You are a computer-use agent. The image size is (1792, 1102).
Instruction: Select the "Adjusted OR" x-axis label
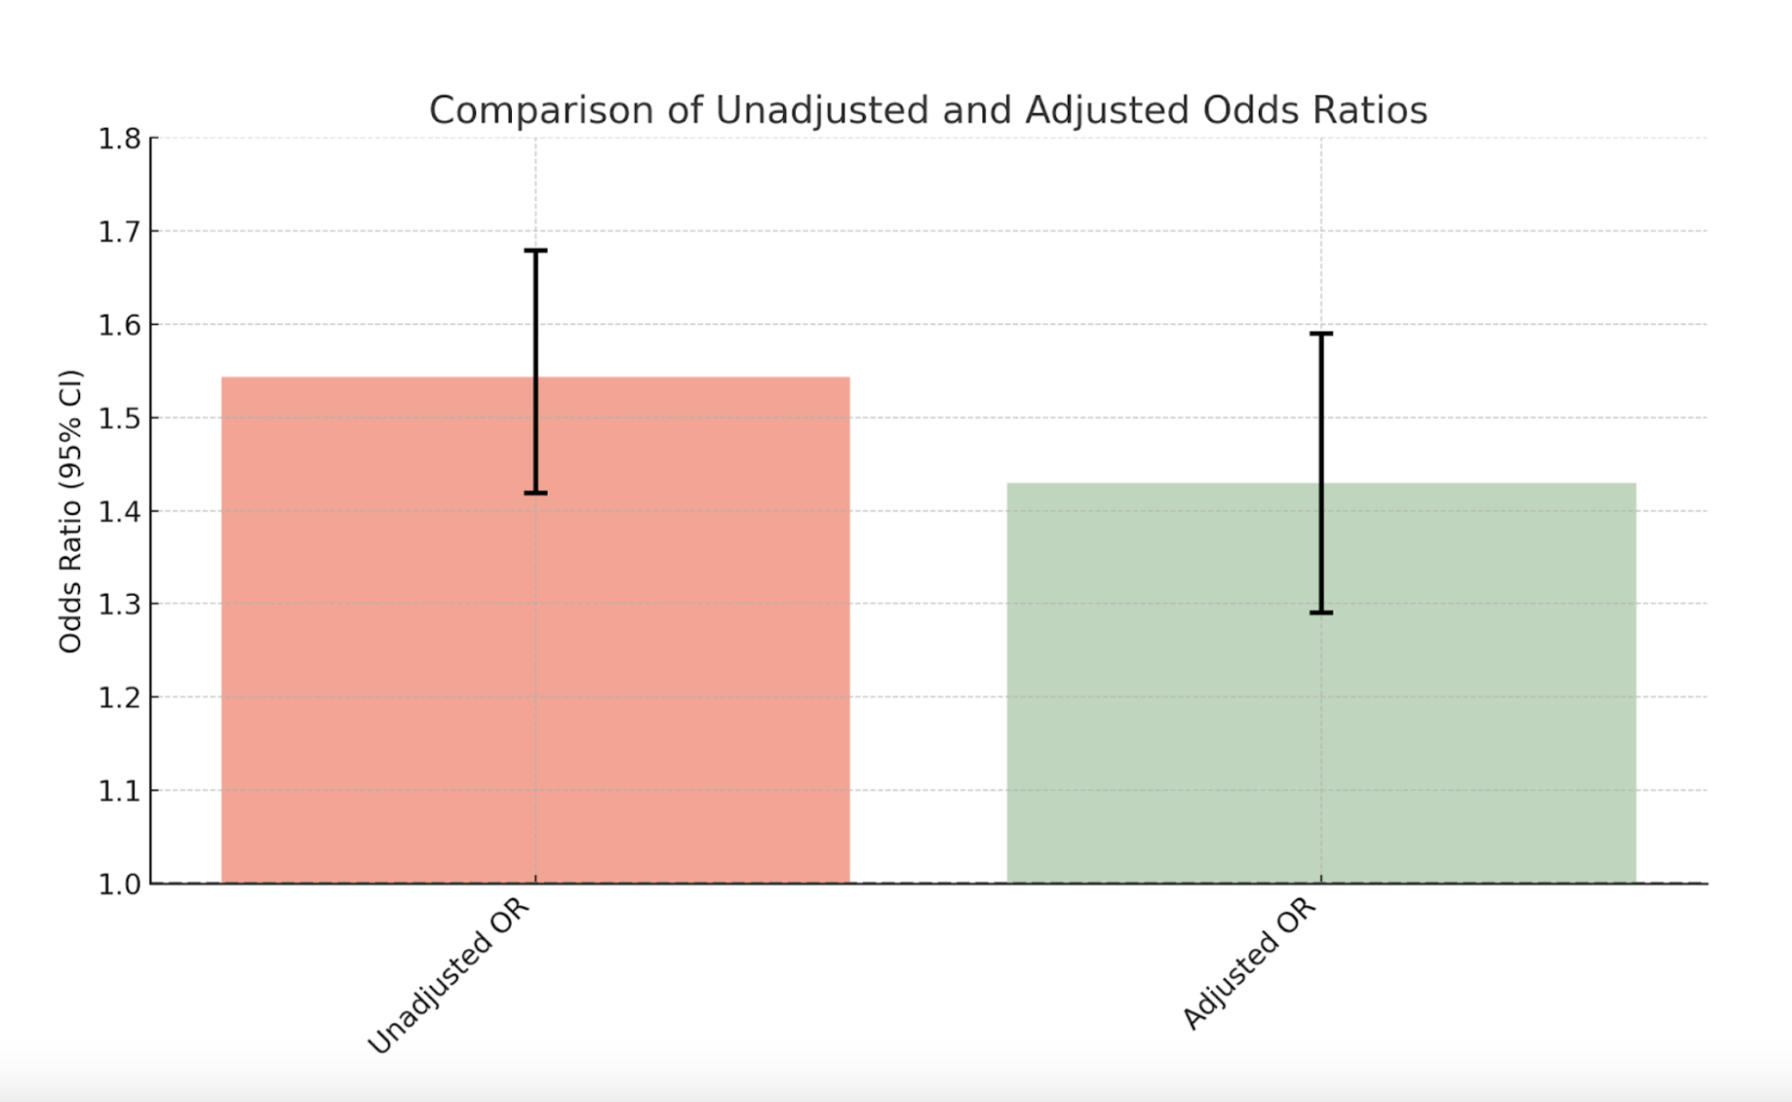(x=1250, y=964)
